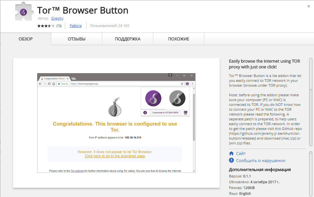Click the Tor website link in the preview page

[77, 171]
